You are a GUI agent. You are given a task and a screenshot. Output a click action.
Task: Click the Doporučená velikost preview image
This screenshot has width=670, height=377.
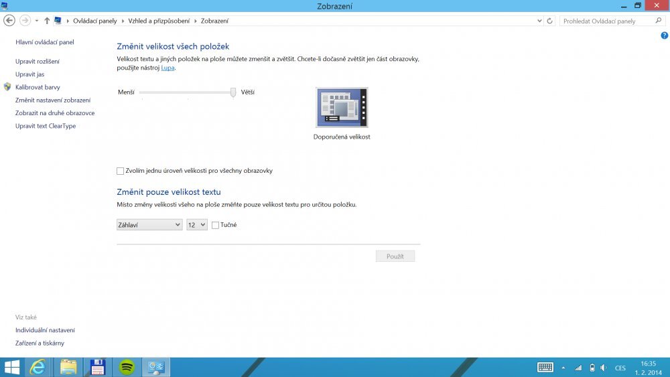coord(342,107)
